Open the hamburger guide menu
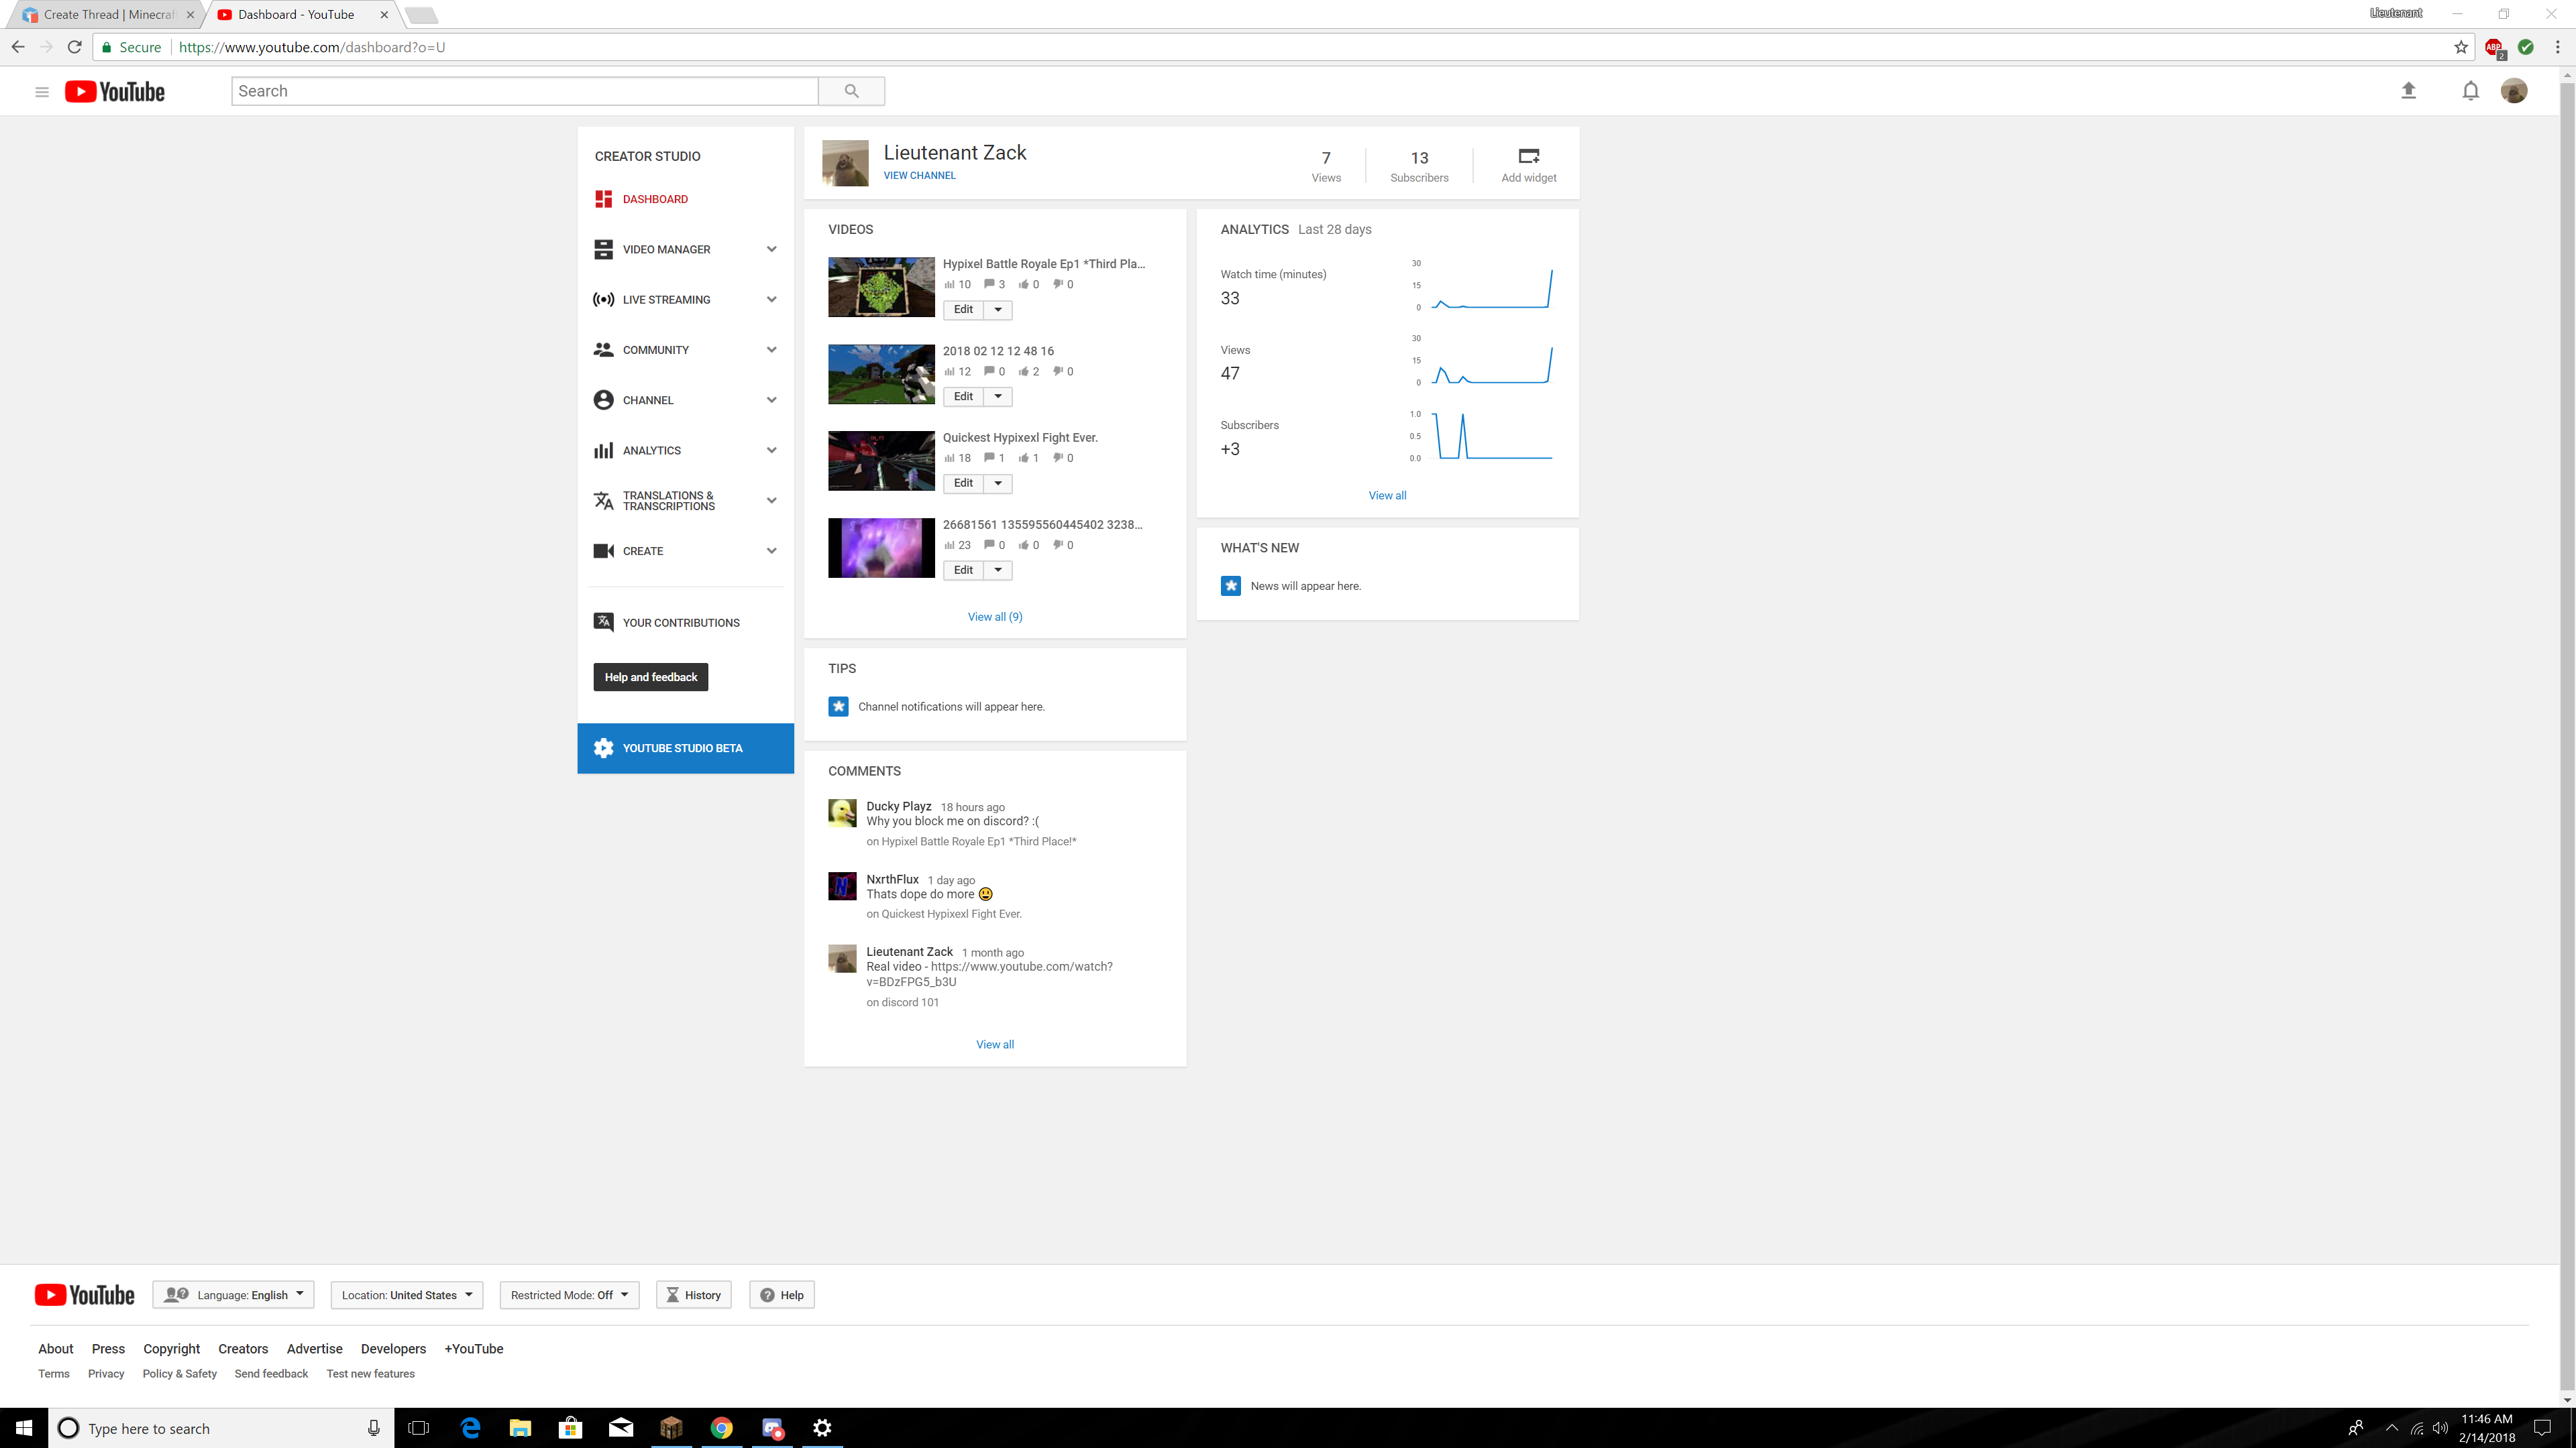The image size is (2576, 1448). pos(42,92)
